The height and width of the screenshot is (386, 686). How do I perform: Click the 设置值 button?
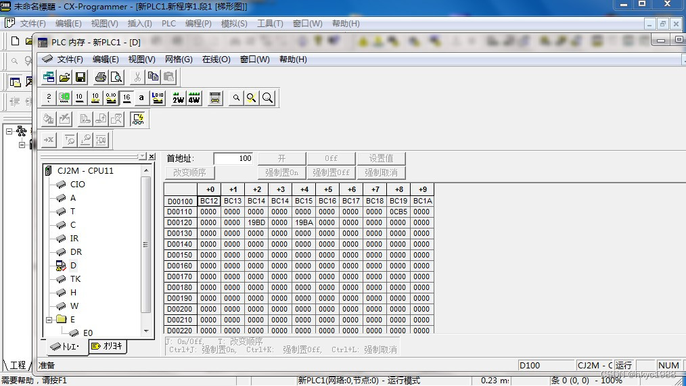[381, 158]
